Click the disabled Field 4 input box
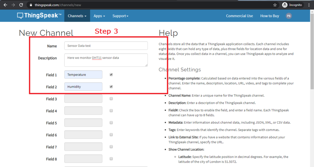The image size is (314, 167). point(83,111)
